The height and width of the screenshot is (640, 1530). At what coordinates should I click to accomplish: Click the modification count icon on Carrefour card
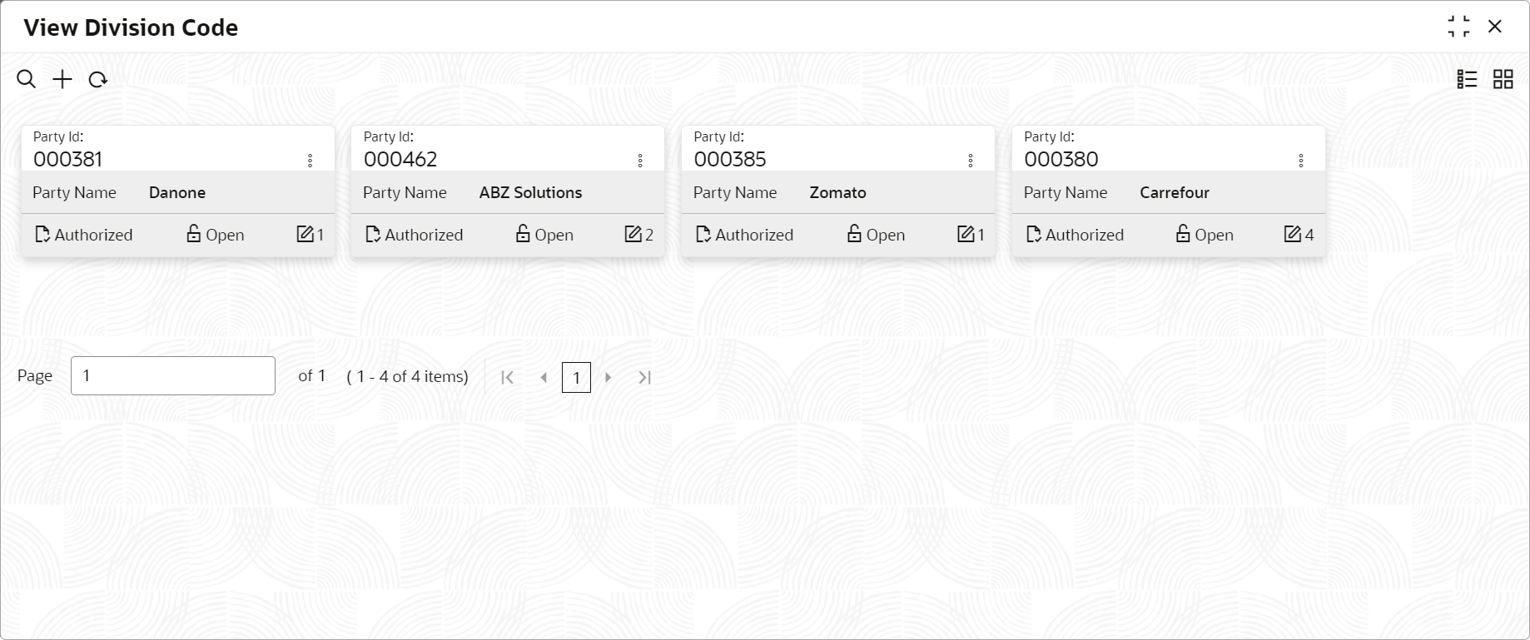pyautogui.click(x=1292, y=234)
